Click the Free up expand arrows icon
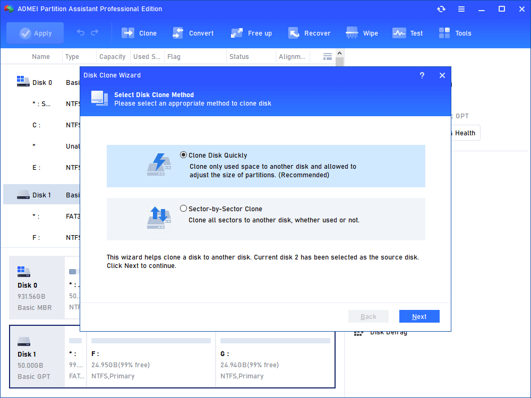The width and height of the screenshot is (531, 398). point(236,33)
